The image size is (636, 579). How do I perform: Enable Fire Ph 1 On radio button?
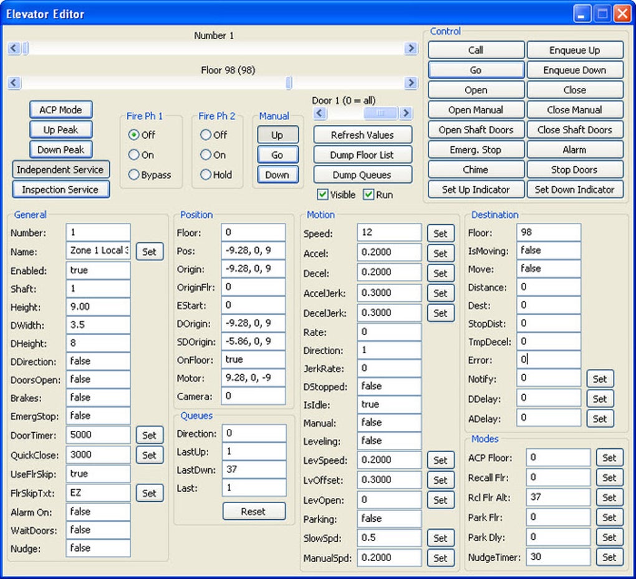point(133,155)
